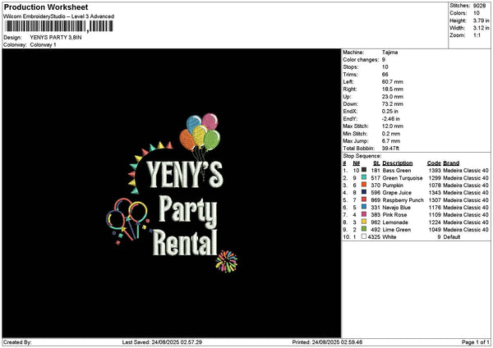This screenshot has height=348, width=493.
Task: Click the Color changes value 9
Action: click(384, 60)
